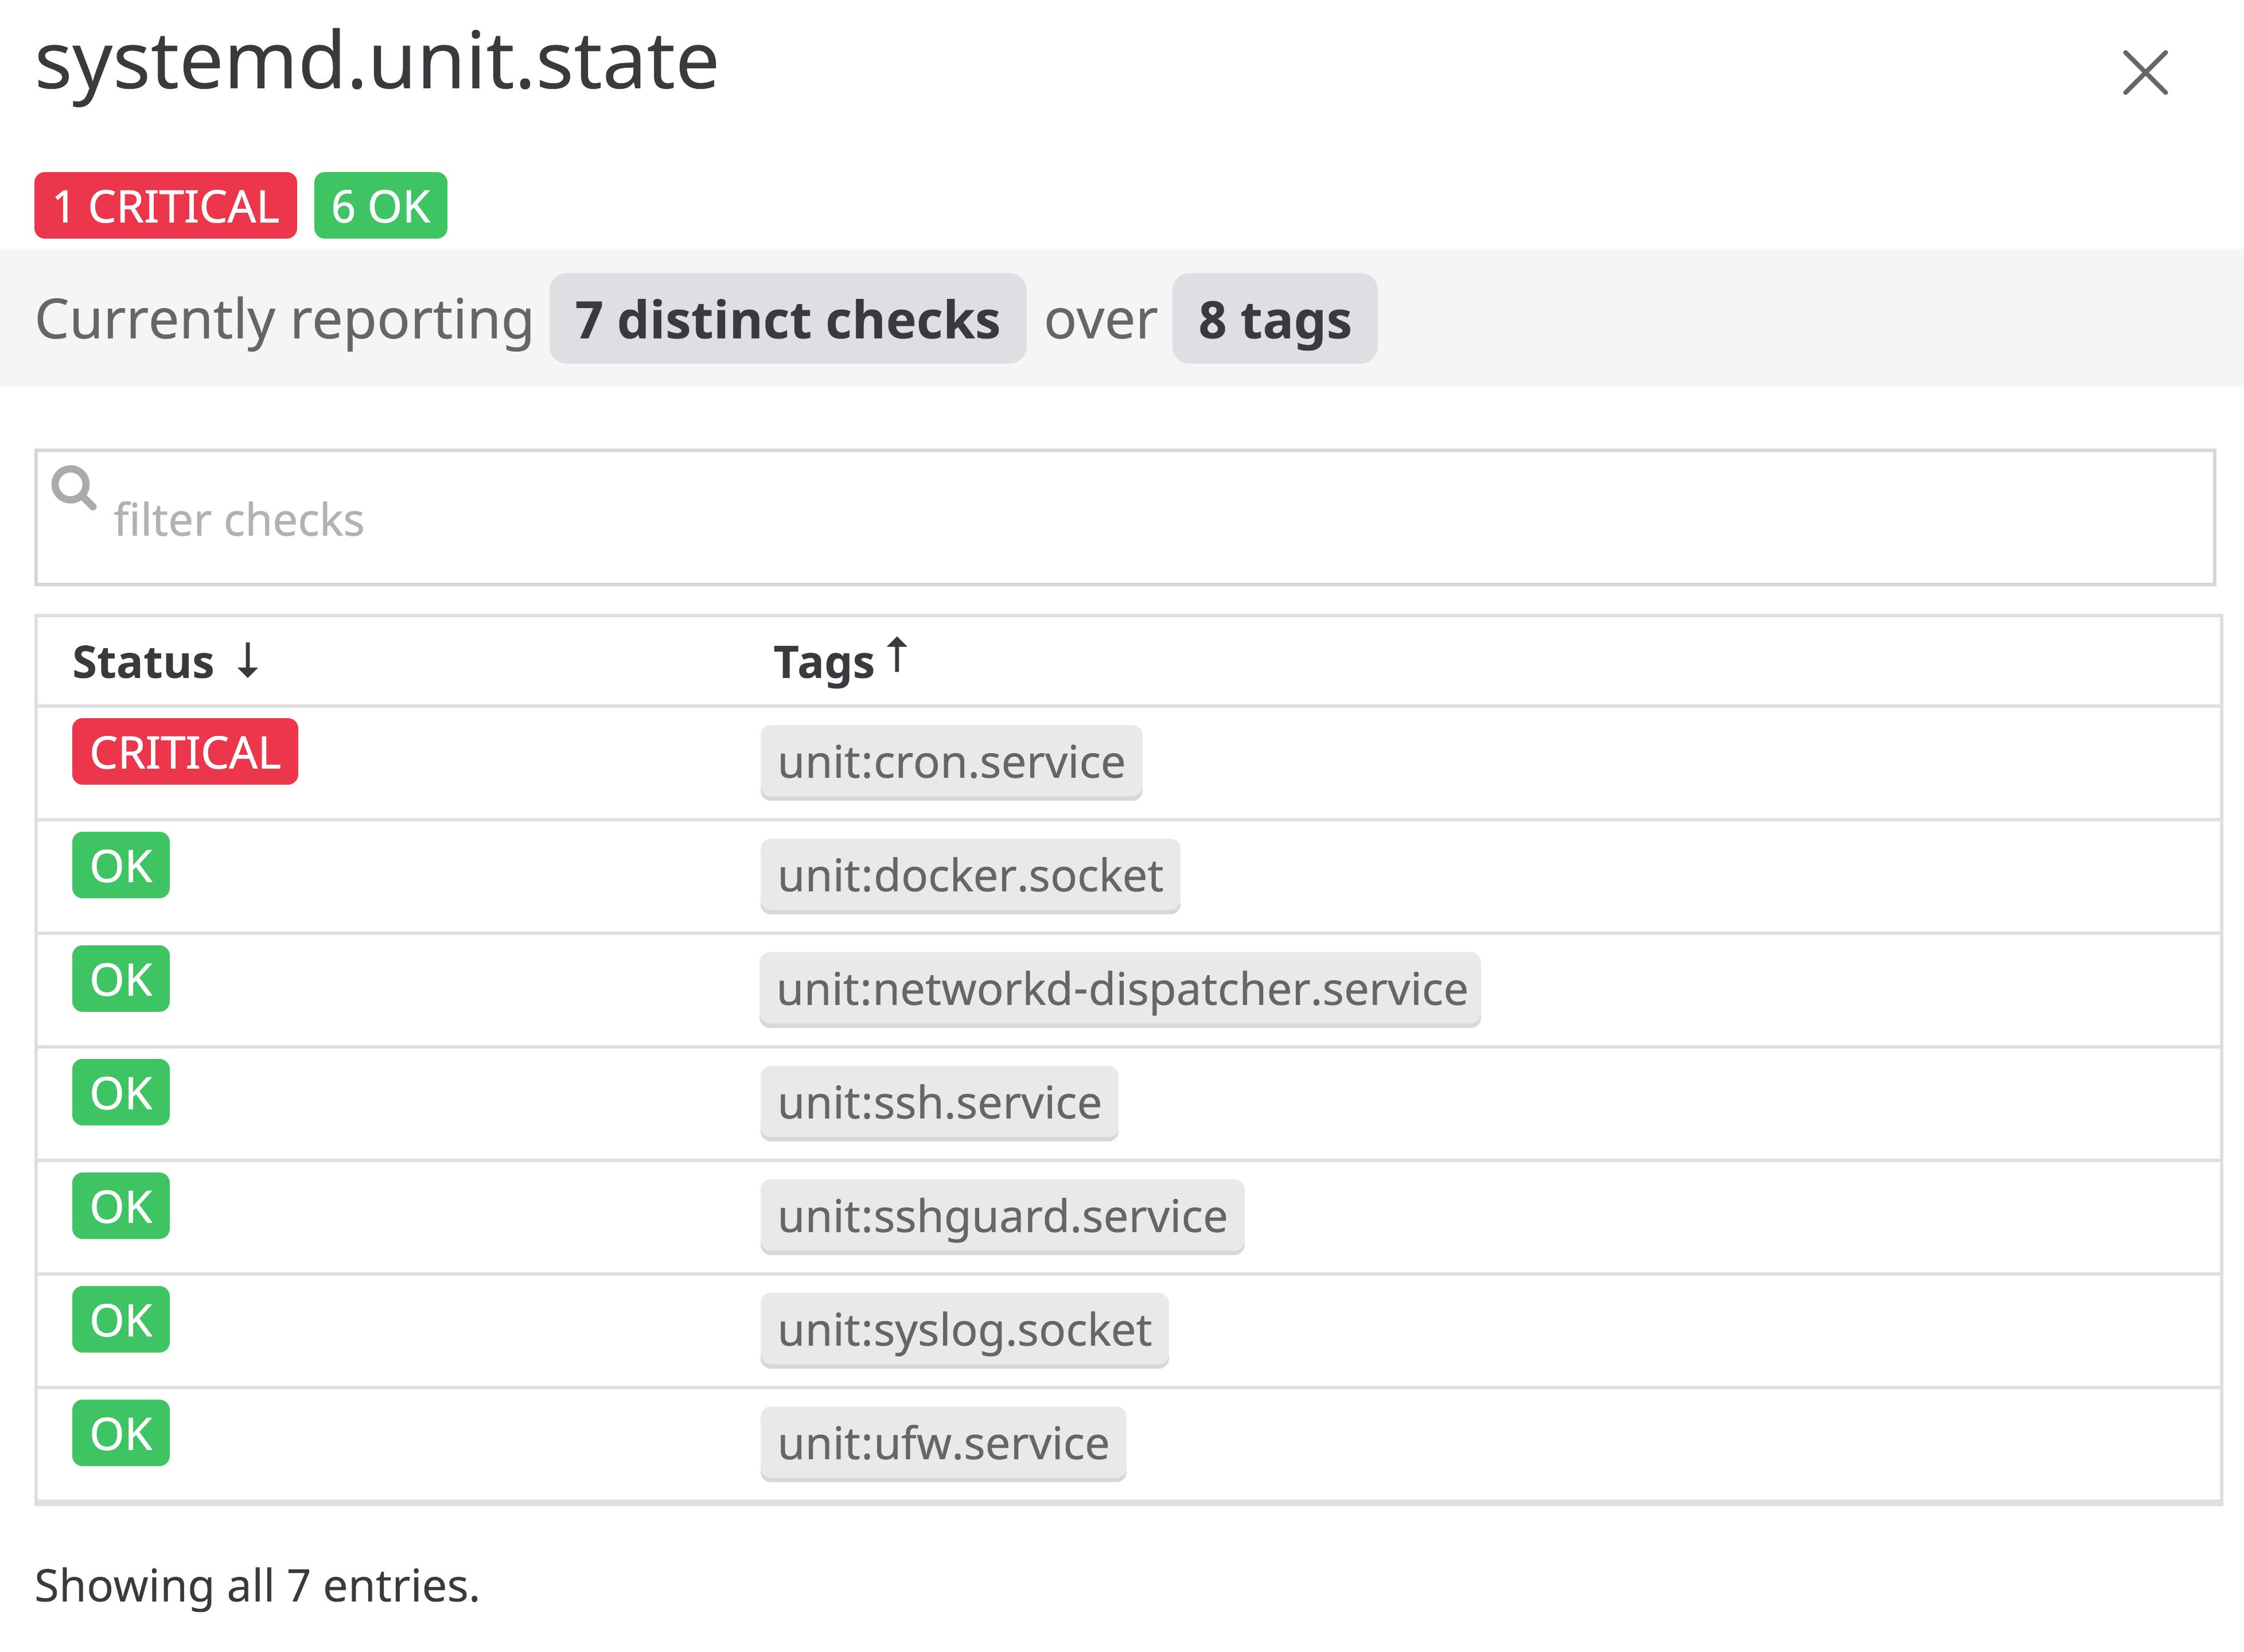Select the unit:cron.service tag
The image size is (2244, 1652).
950,762
